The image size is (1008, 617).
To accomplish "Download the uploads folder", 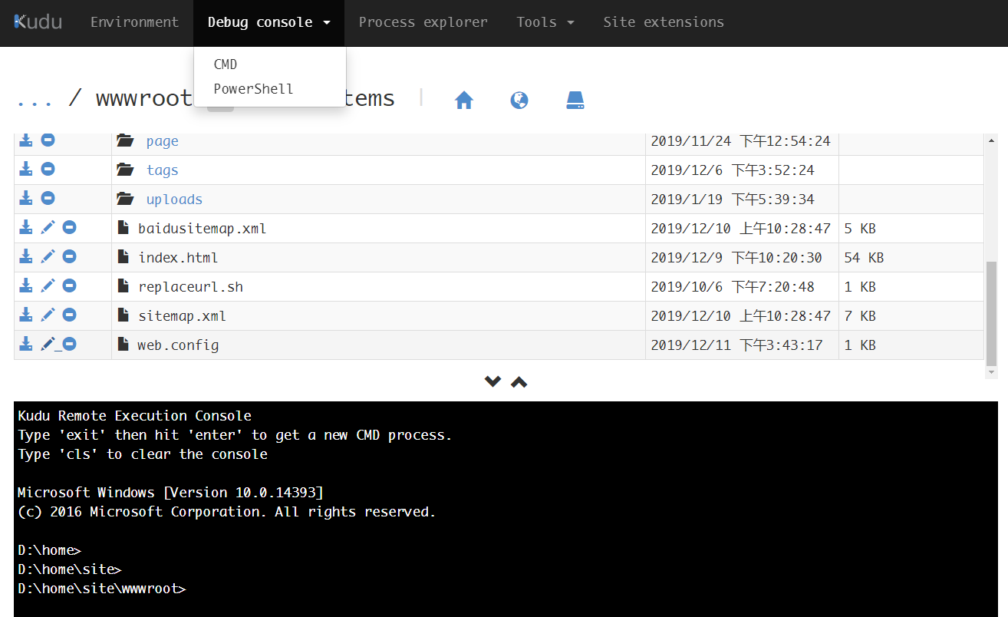I will 25,198.
